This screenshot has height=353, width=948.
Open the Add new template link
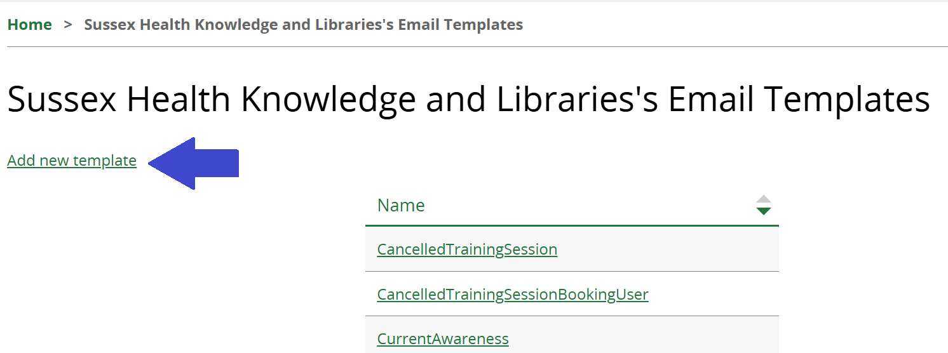[72, 161]
